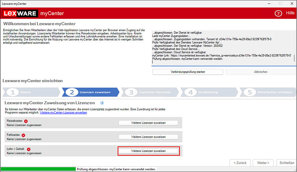Viewport: 297px width, 172px height.
Task: Click red error icon next to Fehlzeiten
Action: pyautogui.click(x=23, y=135)
